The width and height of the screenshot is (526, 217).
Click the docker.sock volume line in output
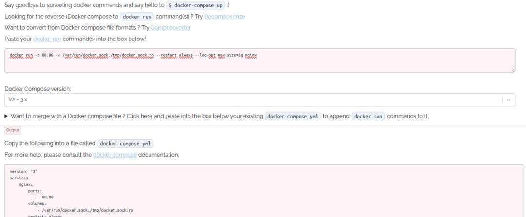coord(88,210)
